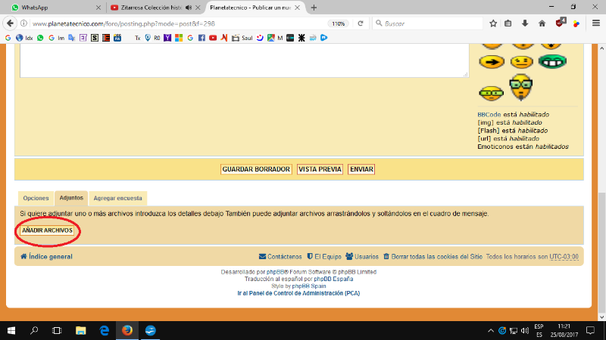Screen dimensions: 606x340
Task: Open the Firefox hamburger menu
Action: (x=595, y=23)
